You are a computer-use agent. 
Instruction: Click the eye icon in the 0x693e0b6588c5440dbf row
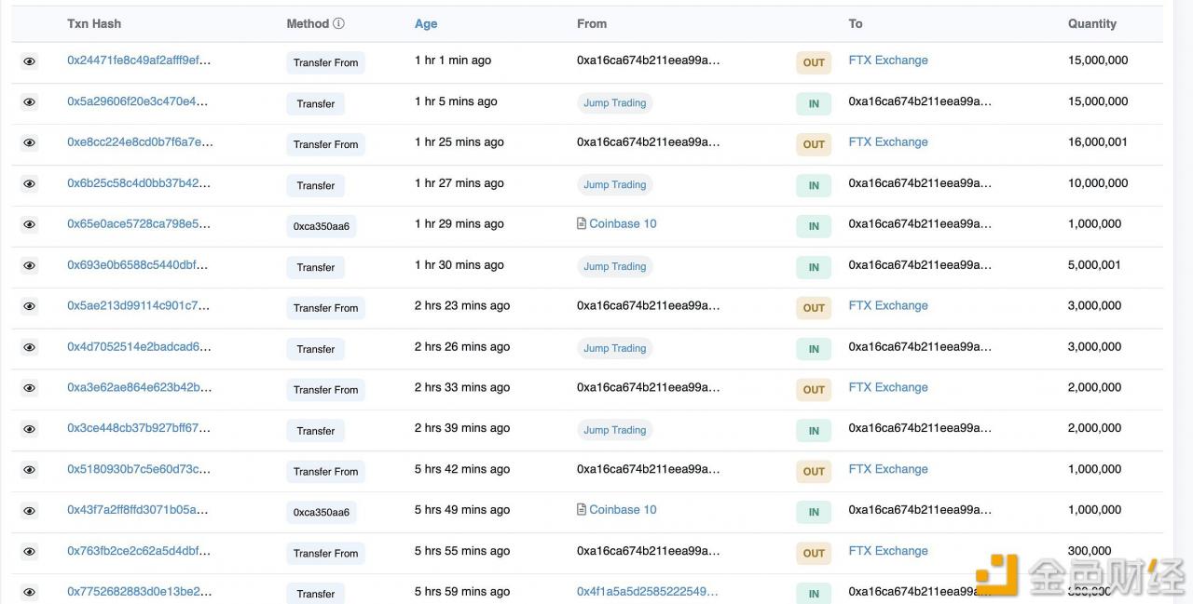pyautogui.click(x=29, y=266)
